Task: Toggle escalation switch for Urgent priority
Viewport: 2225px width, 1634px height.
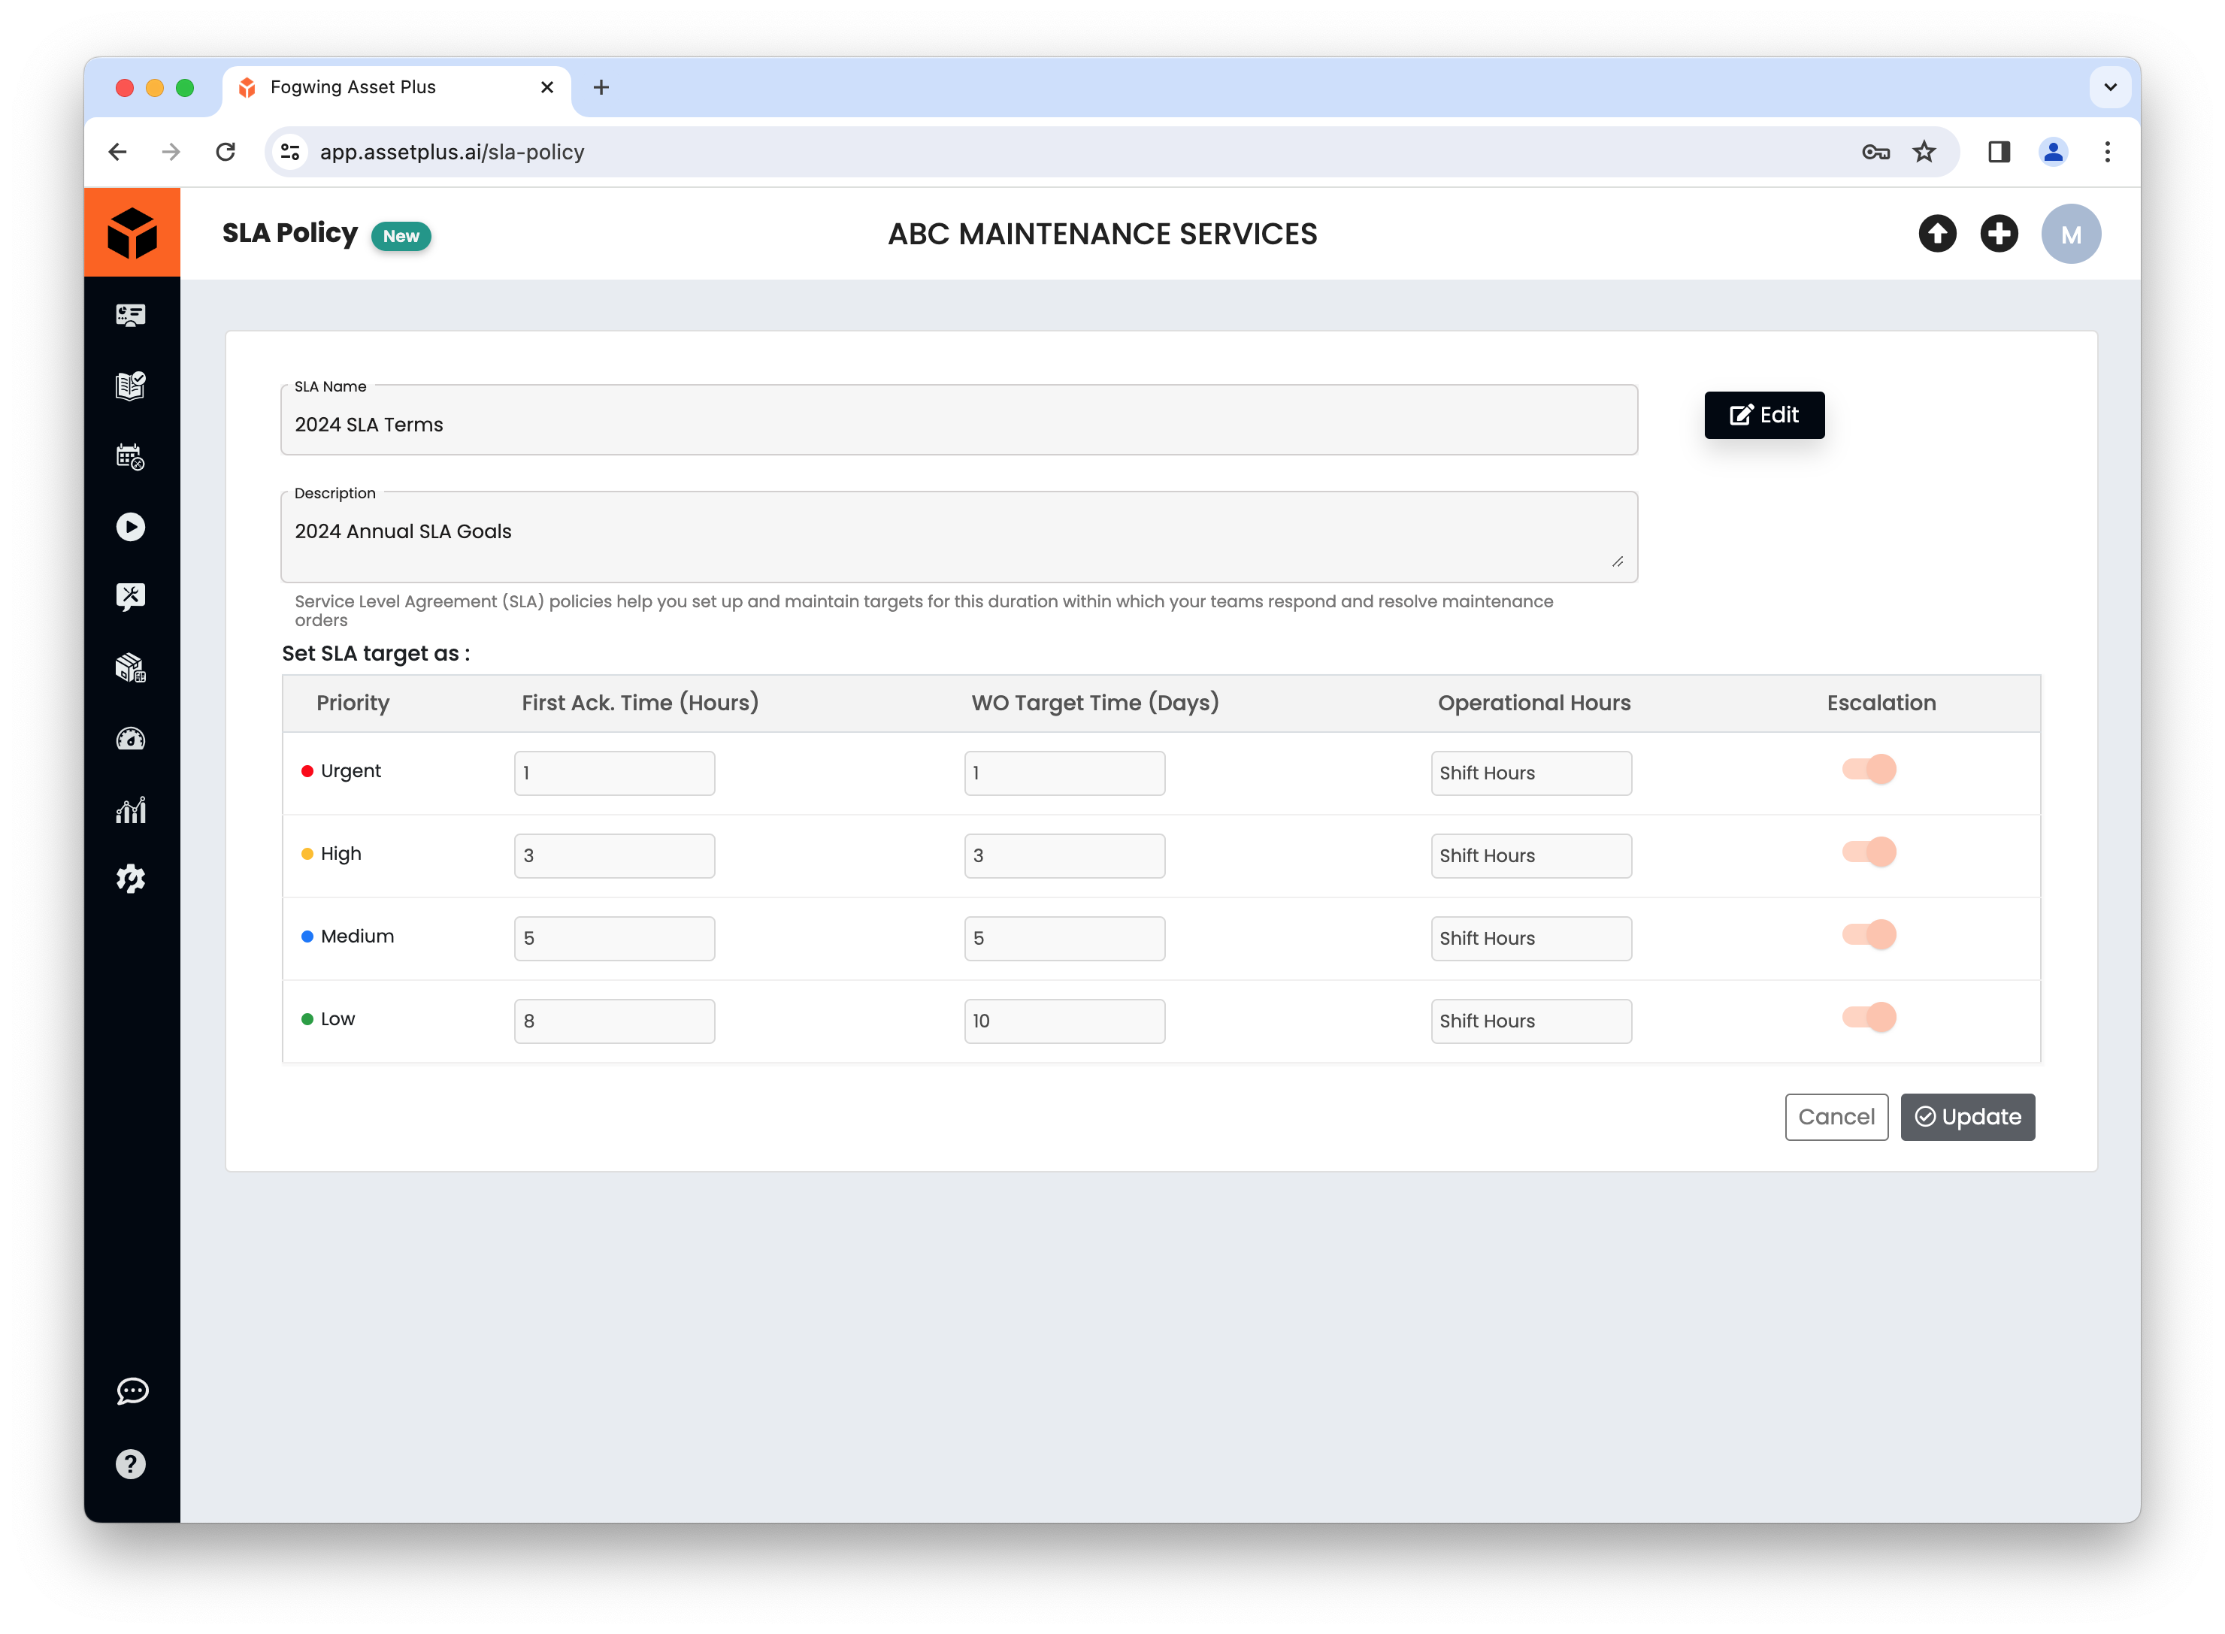Action: [1871, 769]
